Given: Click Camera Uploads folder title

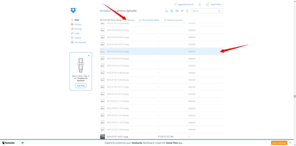Looking at the screenshot, I should [126, 11].
